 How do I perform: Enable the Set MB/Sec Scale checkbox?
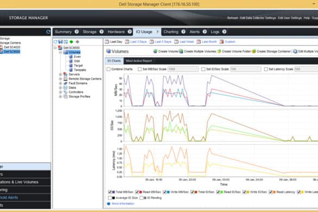coord(140,69)
